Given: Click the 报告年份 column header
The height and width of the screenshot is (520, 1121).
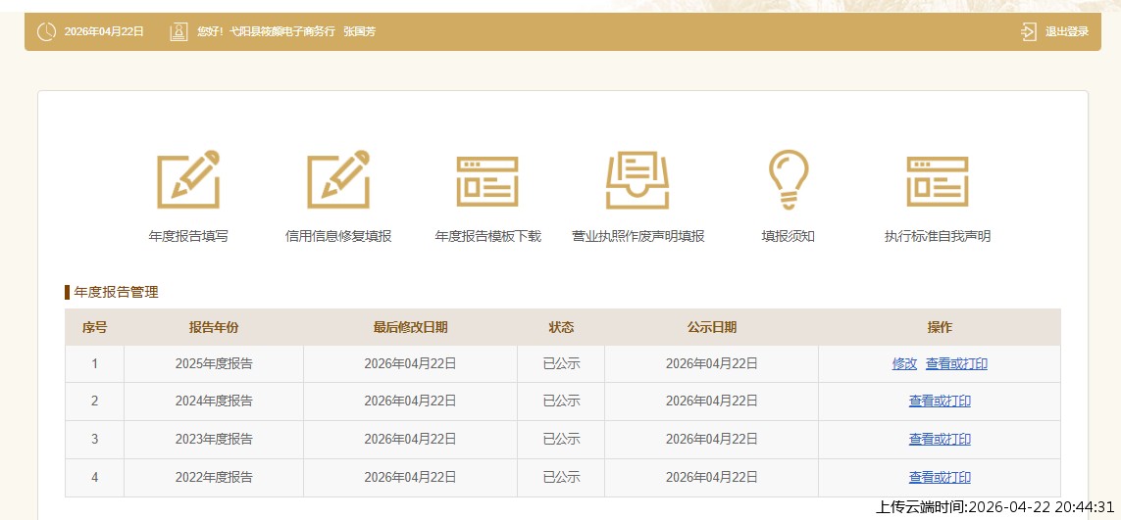Looking at the screenshot, I should pyautogui.click(x=214, y=327).
